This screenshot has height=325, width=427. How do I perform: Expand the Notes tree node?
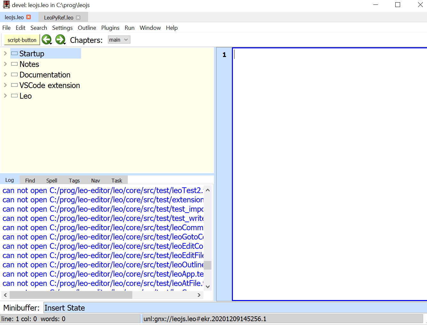[x=5, y=64]
